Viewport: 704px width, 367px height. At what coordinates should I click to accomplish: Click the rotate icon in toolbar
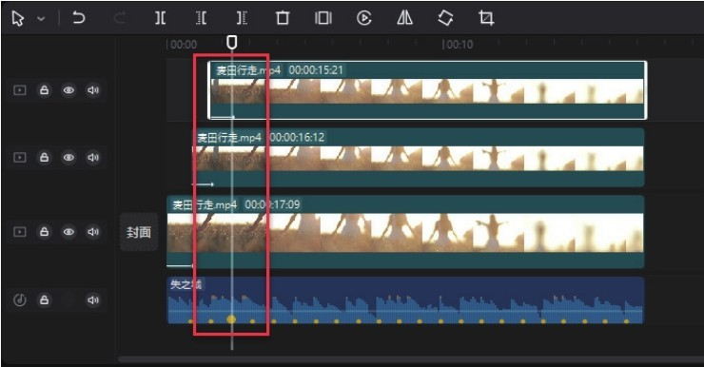(x=445, y=18)
